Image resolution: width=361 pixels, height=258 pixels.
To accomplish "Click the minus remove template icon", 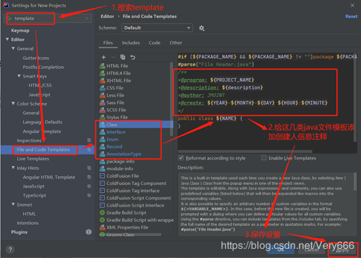I will tap(113, 57).
